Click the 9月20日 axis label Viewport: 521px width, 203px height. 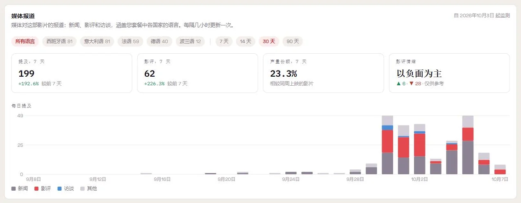coord(227,179)
